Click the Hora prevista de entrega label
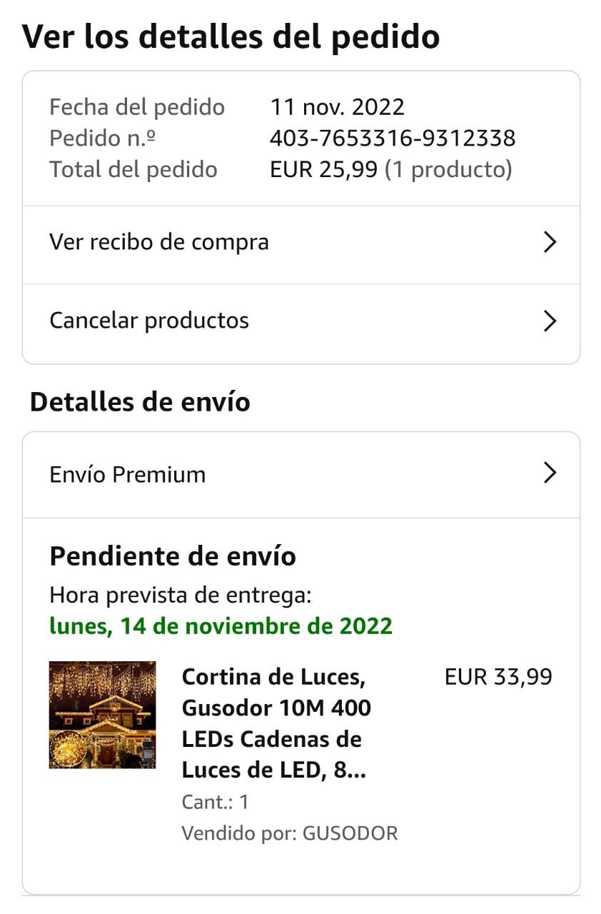The image size is (601, 914). tap(180, 595)
